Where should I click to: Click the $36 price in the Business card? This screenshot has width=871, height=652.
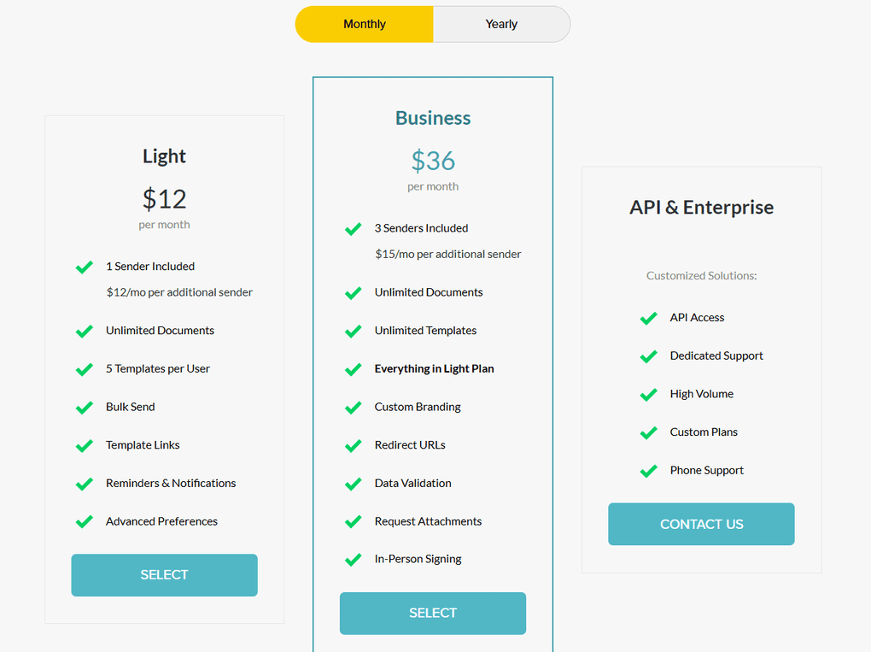coord(432,159)
